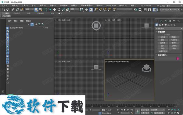Image resolution: width=183 pixels, height=115 pixels.
Task: Open the Civil View menu
Action: coord(111,5)
